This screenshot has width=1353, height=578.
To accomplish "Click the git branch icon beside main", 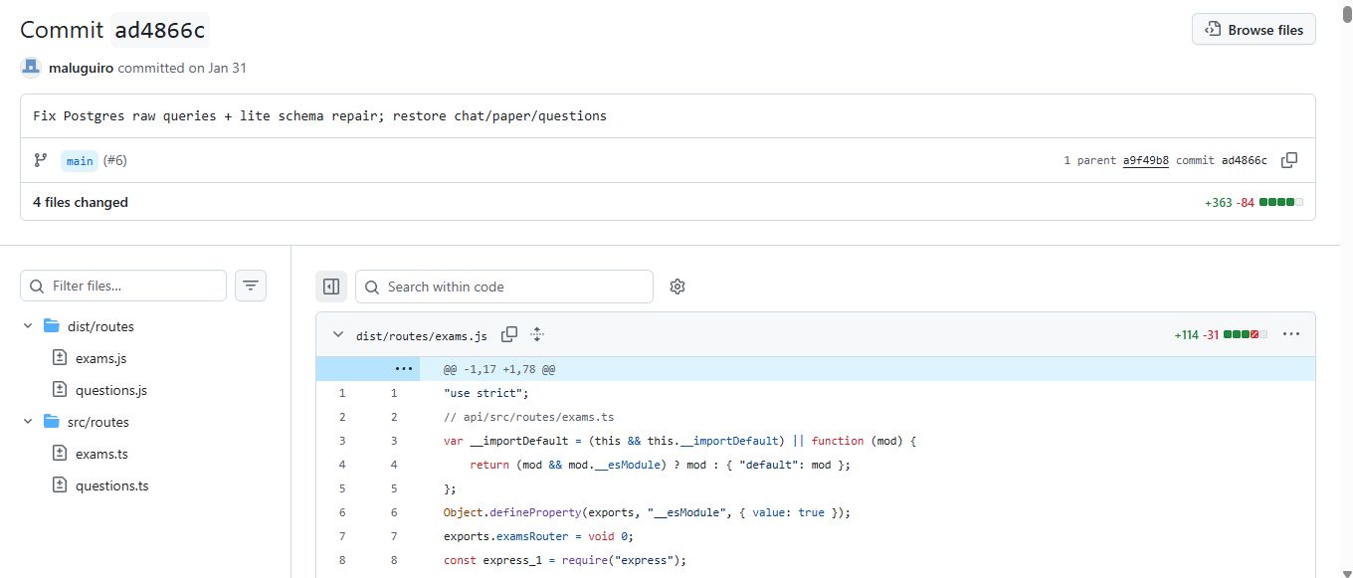I will coord(41,160).
